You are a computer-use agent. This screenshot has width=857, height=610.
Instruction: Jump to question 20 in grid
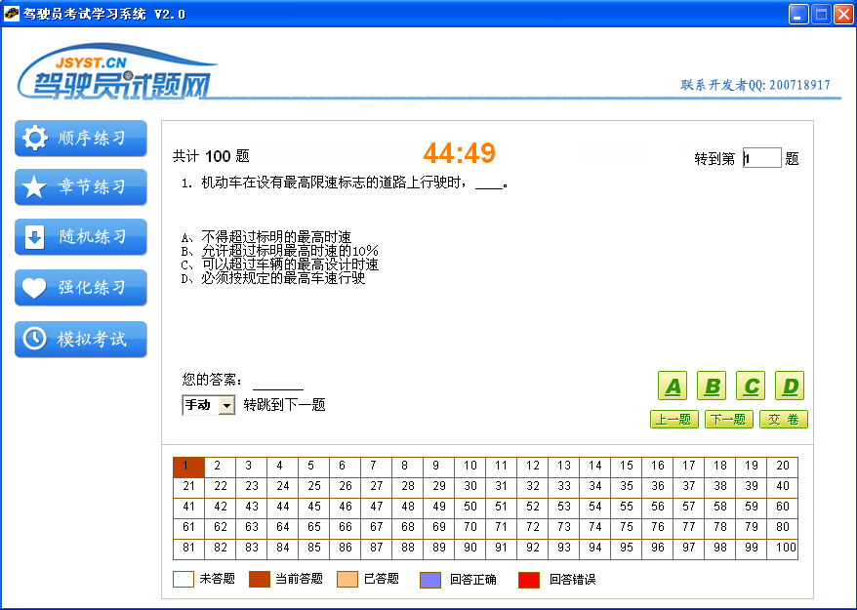(x=783, y=468)
